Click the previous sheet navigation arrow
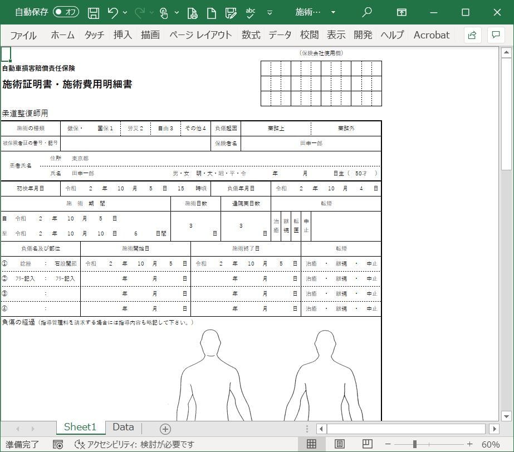514x452 pixels. coord(18,429)
